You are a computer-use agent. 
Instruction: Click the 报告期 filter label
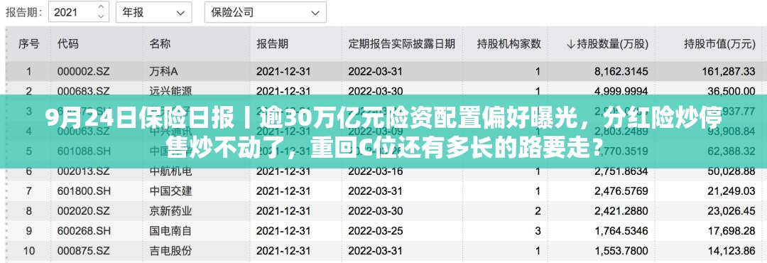pyautogui.click(x=23, y=12)
